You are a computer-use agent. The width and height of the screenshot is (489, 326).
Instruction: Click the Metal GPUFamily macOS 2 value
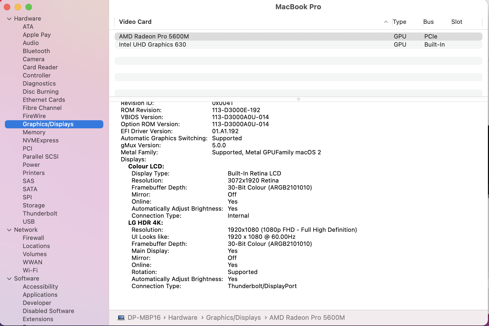click(x=266, y=152)
